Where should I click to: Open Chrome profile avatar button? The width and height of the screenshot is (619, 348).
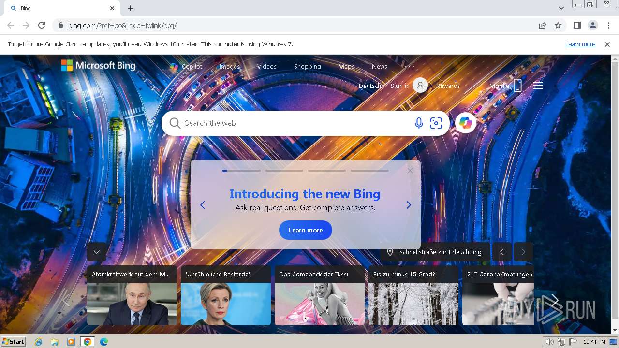[593, 25]
